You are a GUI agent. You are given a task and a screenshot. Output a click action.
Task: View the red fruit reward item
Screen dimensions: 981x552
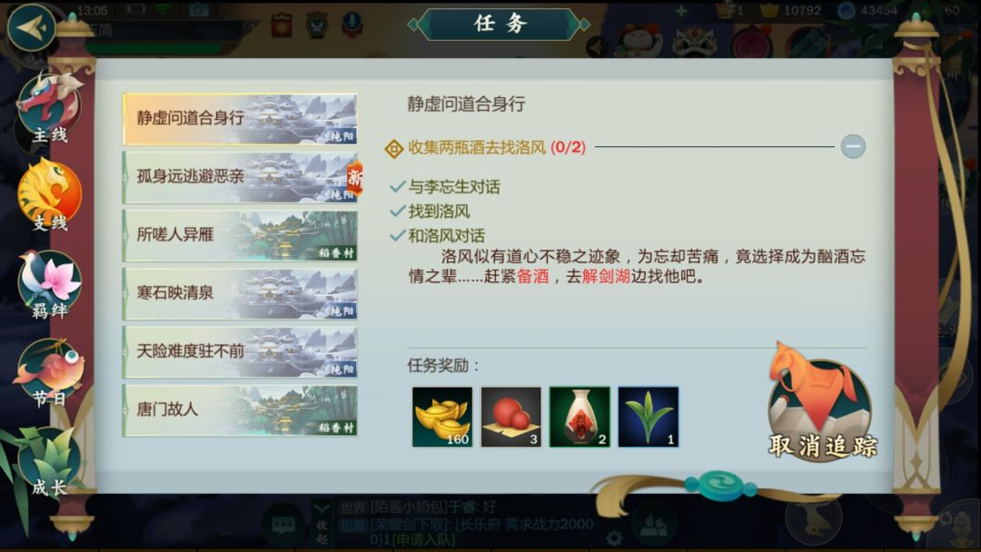click(x=510, y=417)
